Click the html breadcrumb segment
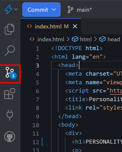Image resolution: width=122 pixels, height=152 pixels. (x=86, y=39)
